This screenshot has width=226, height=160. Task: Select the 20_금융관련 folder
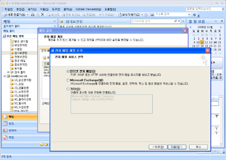pos(19,88)
